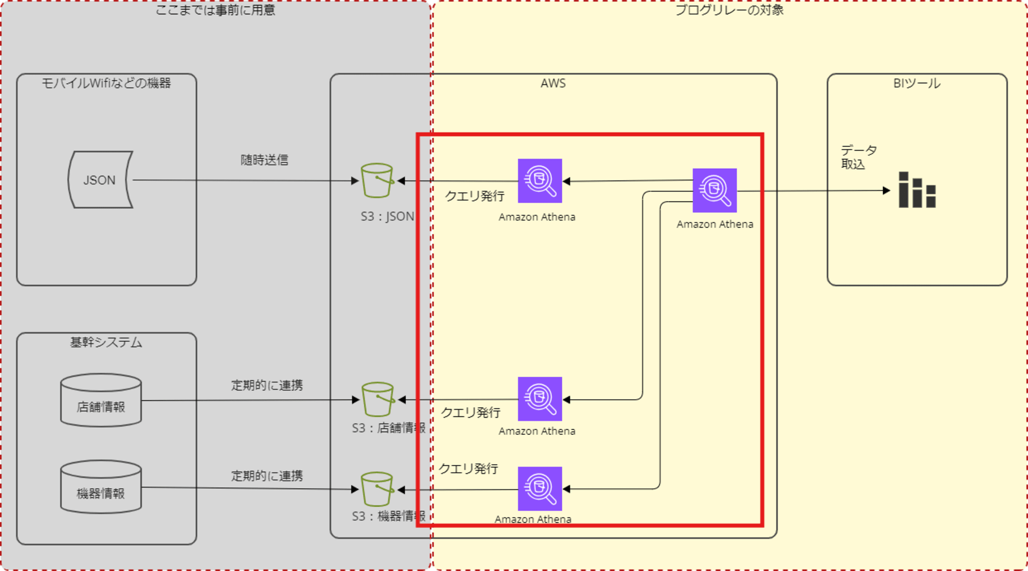Image resolution: width=1028 pixels, height=571 pixels.
Task: Click the 'ここまでは事前に用意' heading
Action: tap(215, 10)
